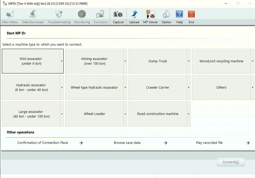
Task: Open Confirmation of Connection Place
Action: click(43, 143)
